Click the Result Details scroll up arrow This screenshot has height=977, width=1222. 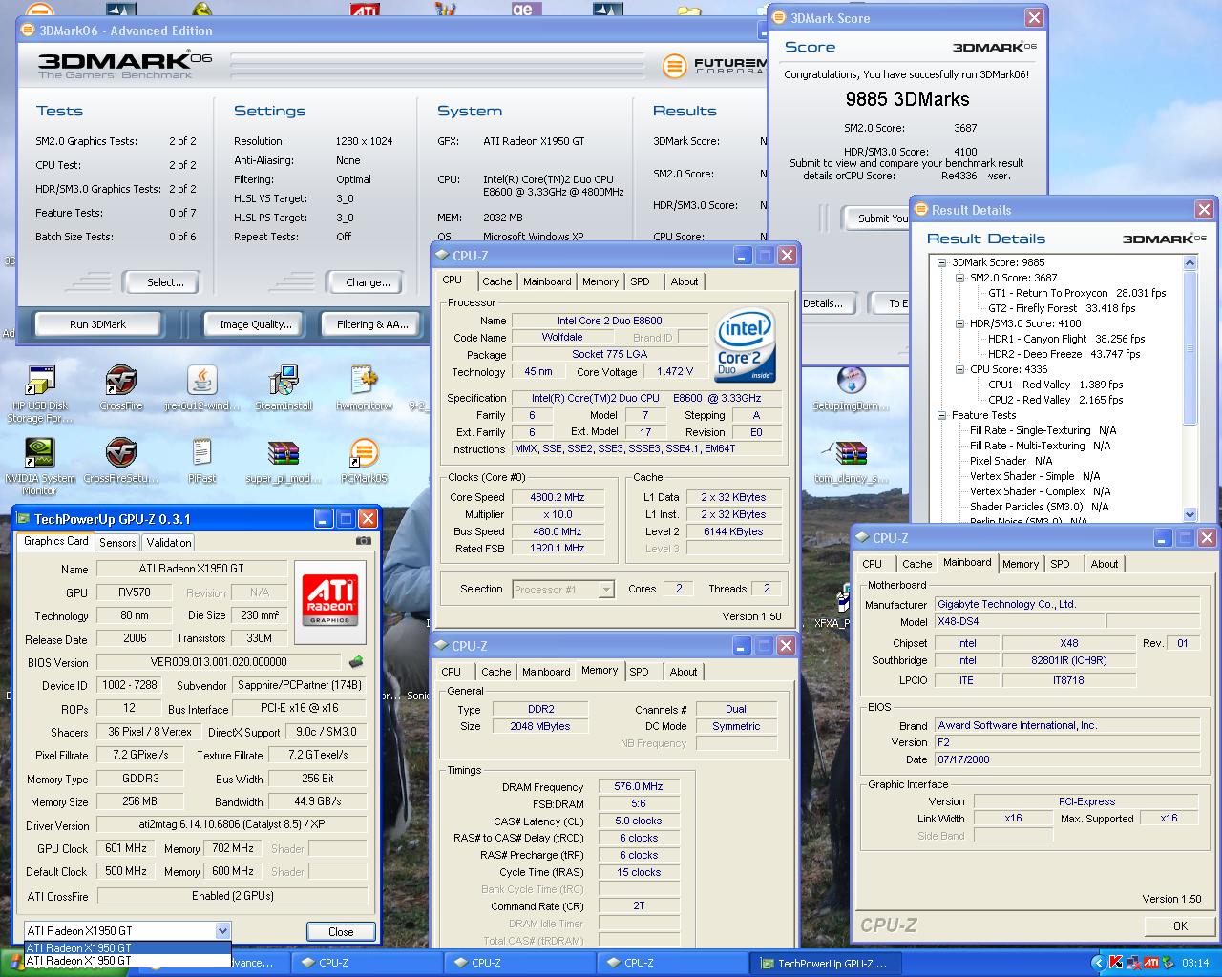pyautogui.click(x=1190, y=262)
